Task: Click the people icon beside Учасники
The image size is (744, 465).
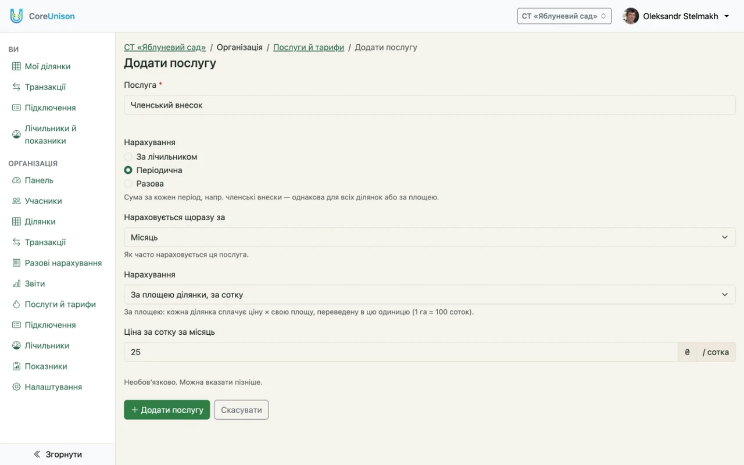Action: point(16,201)
